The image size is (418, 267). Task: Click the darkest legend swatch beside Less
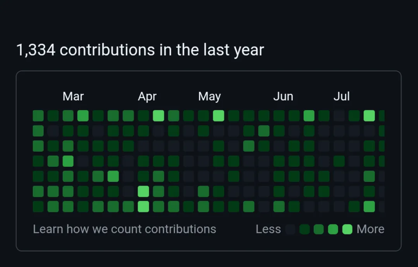click(x=290, y=229)
